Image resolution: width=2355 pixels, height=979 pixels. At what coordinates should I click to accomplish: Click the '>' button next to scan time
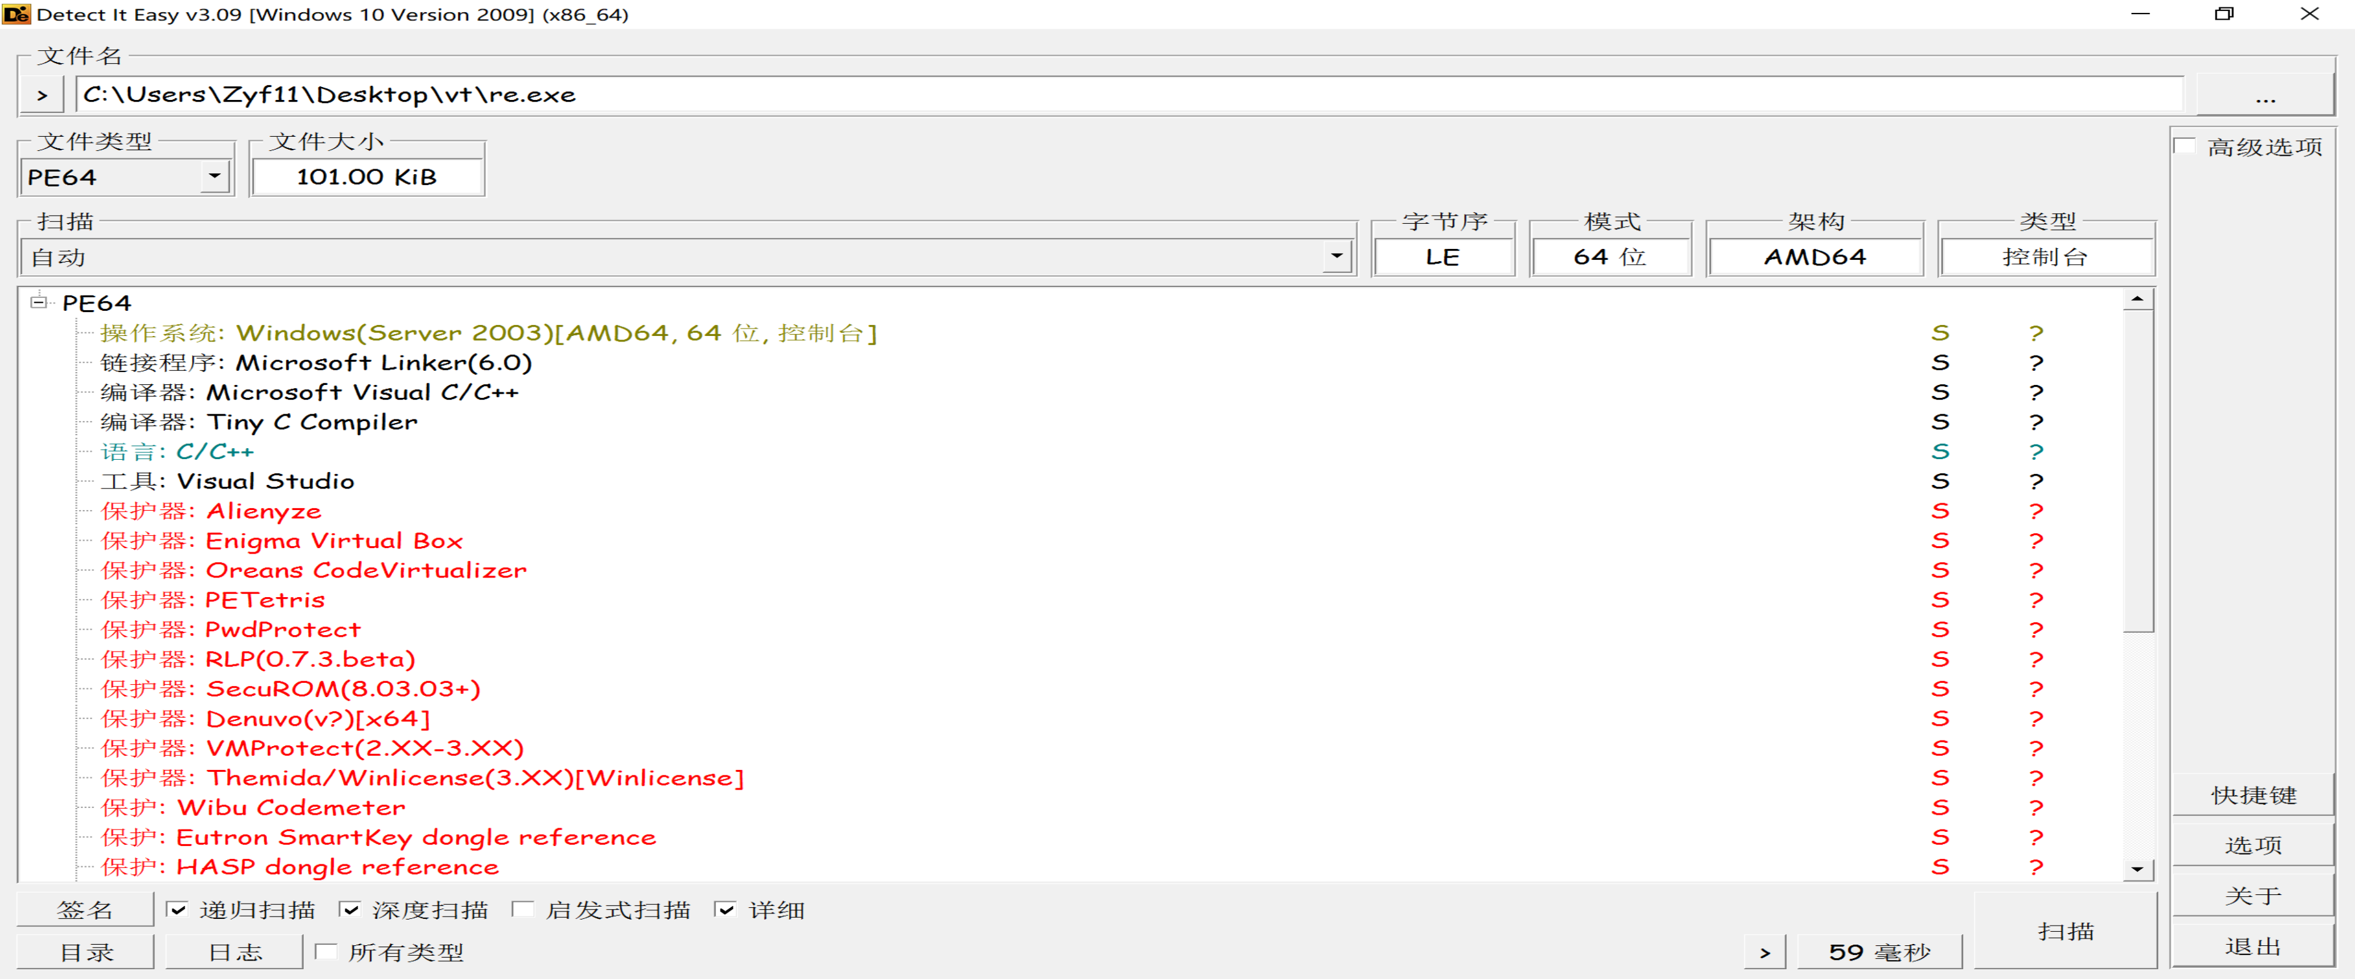click(x=1765, y=953)
